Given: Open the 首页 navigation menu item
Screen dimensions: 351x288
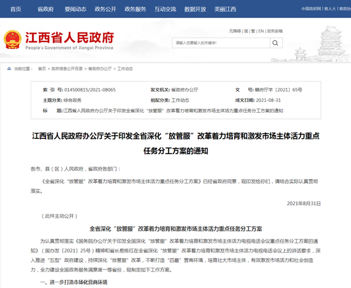Looking at the screenshot, I should [x=16, y=9].
